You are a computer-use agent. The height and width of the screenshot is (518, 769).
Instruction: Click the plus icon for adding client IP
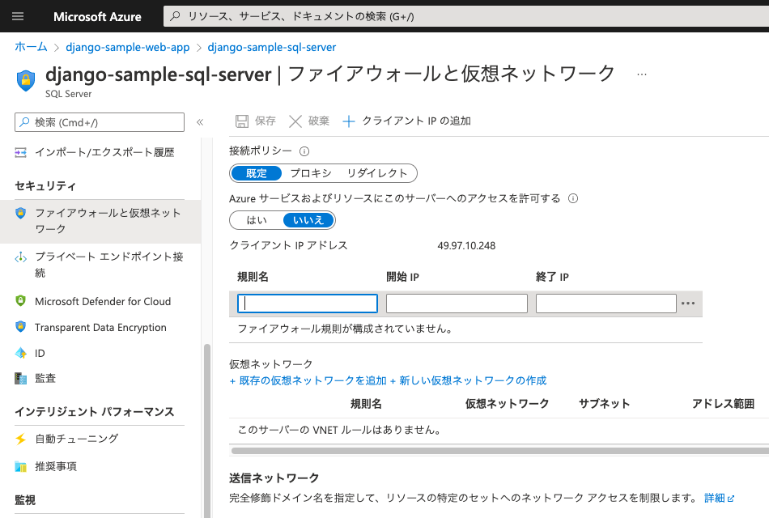pyautogui.click(x=349, y=121)
